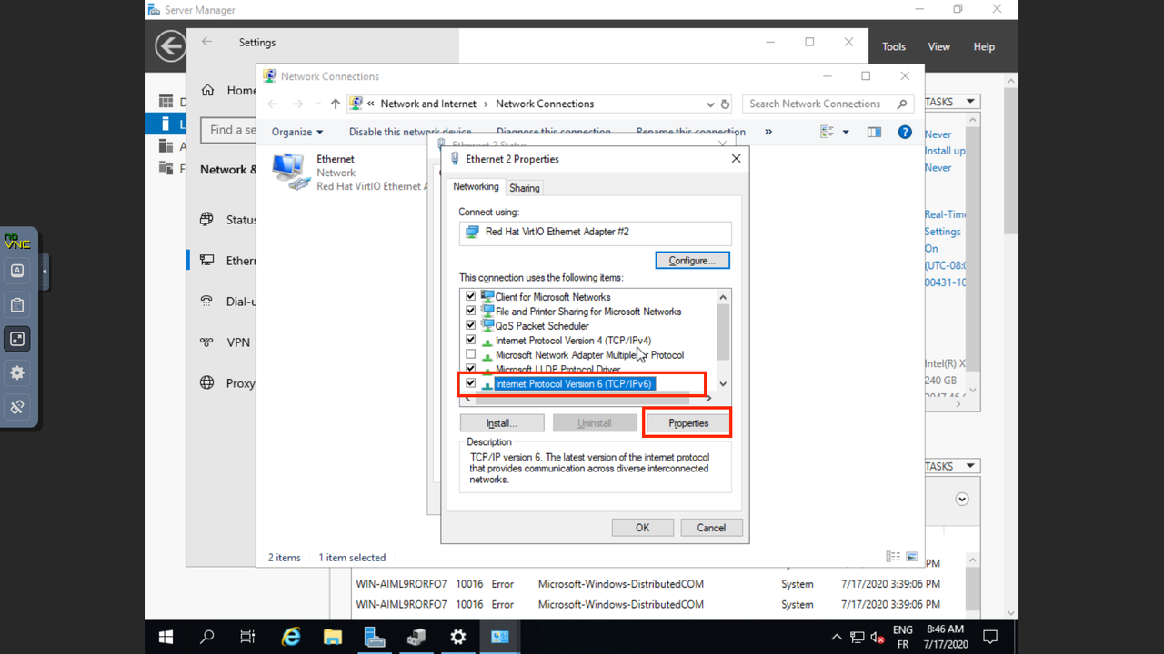The height and width of the screenshot is (654, 1164).
Task: Click Configure button for adapter
Action: pos(693,260)
